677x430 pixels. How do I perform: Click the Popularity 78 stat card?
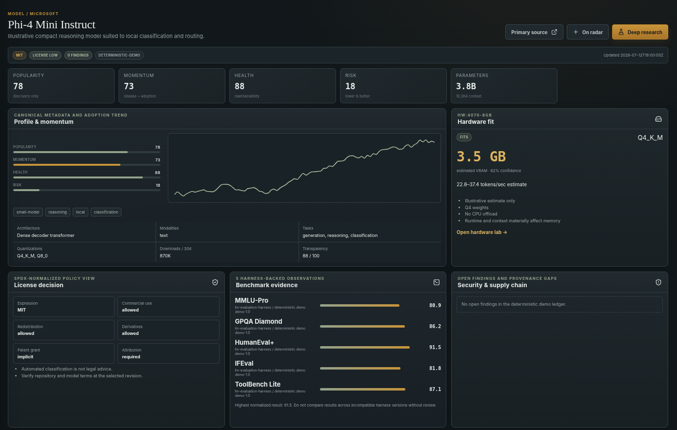pos(61,86)
